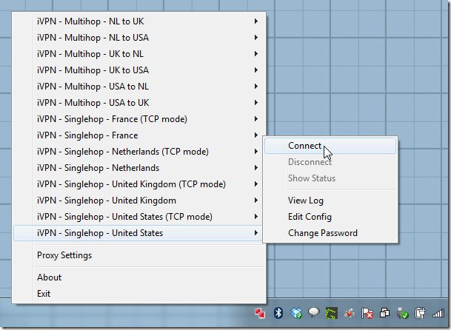Screen dimensions: 451x330
Task: Select iVPN - Multihop - UK to USA
Action: click(x=138, y=70)
